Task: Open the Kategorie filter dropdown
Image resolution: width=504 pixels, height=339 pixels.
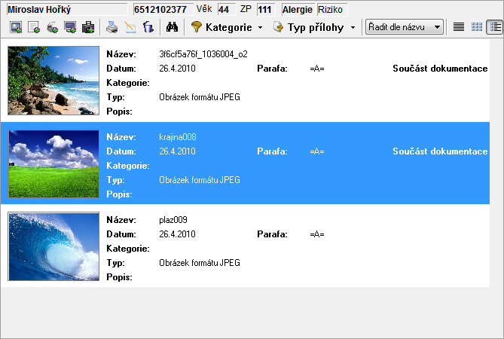Action: [x=227, y=27]
